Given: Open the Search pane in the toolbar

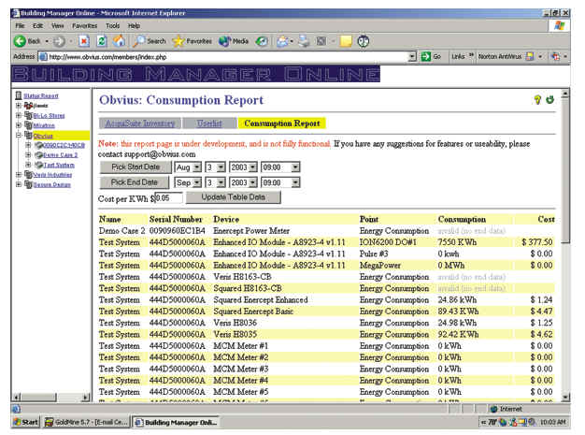Looking at the screenshot, I should click(150, 41).
